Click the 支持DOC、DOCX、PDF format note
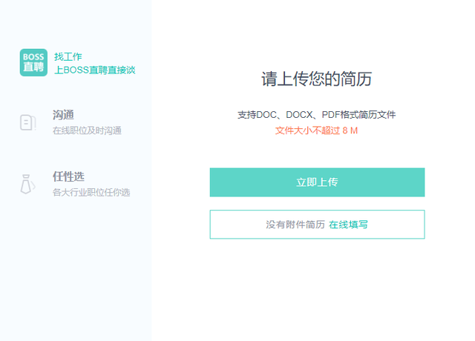 (317, 115)
